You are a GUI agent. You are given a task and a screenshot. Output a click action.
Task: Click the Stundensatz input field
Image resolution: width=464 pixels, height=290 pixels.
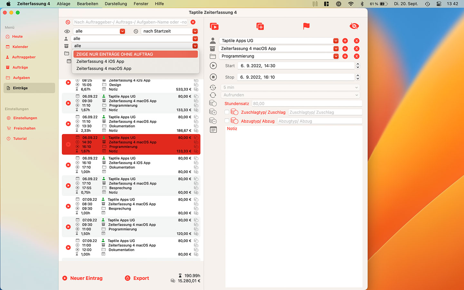point(307,103)
